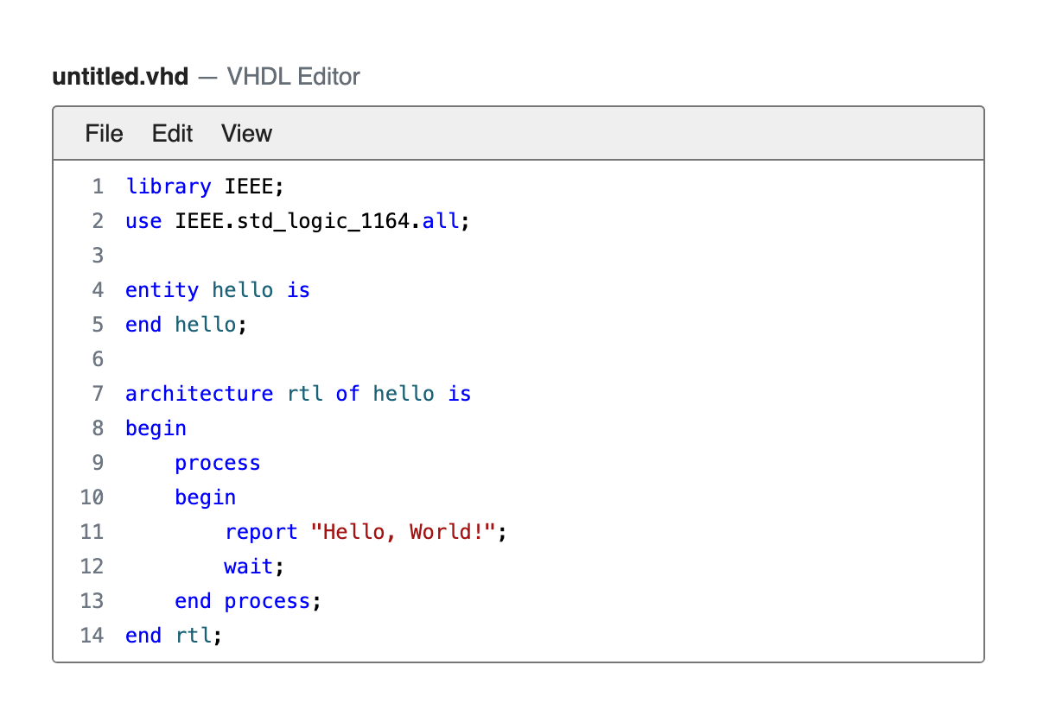
Task: Click the 'architecture' keyword on line 7
Action: (x=199, y=394)
